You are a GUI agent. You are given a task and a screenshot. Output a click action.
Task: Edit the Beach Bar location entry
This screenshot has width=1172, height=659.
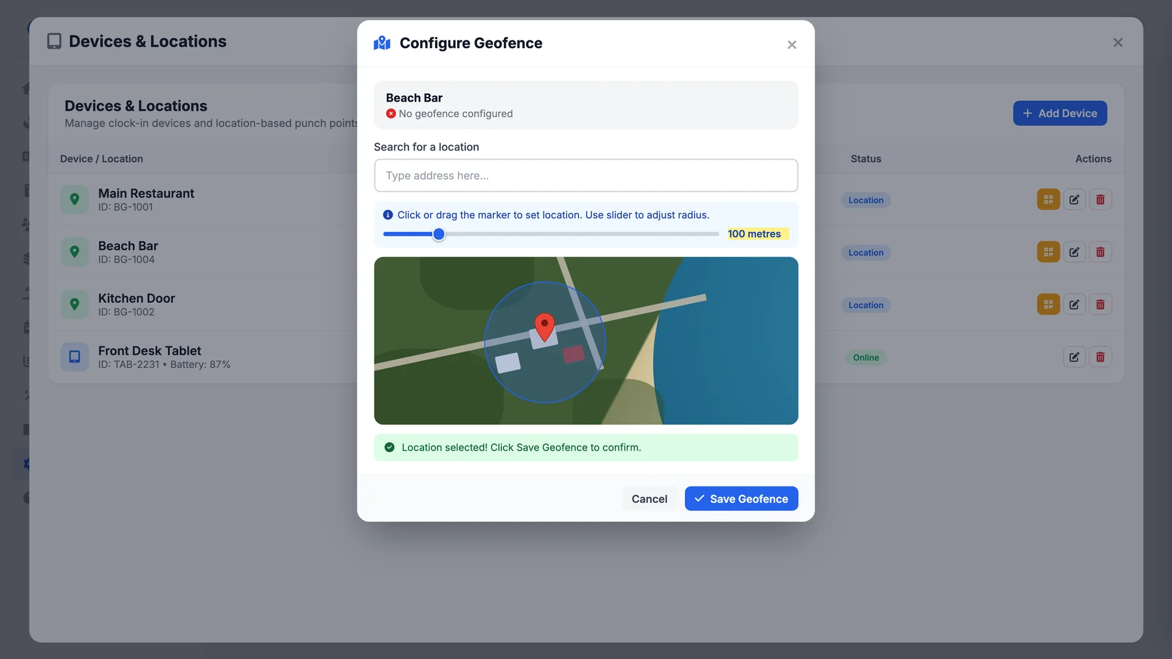click(x=1074, y=252)
